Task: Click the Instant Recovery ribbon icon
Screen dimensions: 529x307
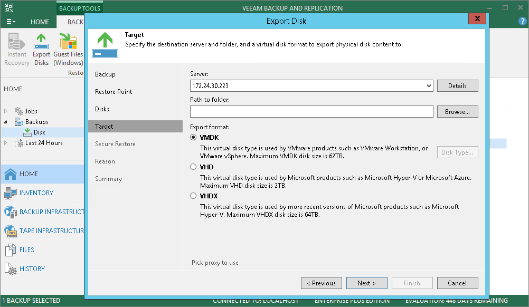Action: click(x=16, y=42)
